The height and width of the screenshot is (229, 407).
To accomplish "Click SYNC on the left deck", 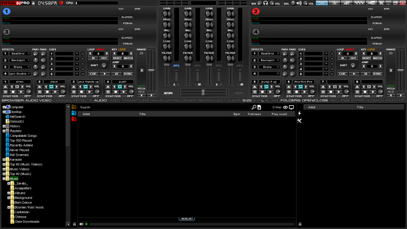I will [128, 74].
